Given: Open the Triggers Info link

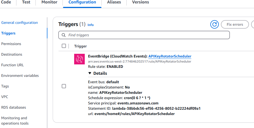Looking at the screenshot, I should (91, 25).
